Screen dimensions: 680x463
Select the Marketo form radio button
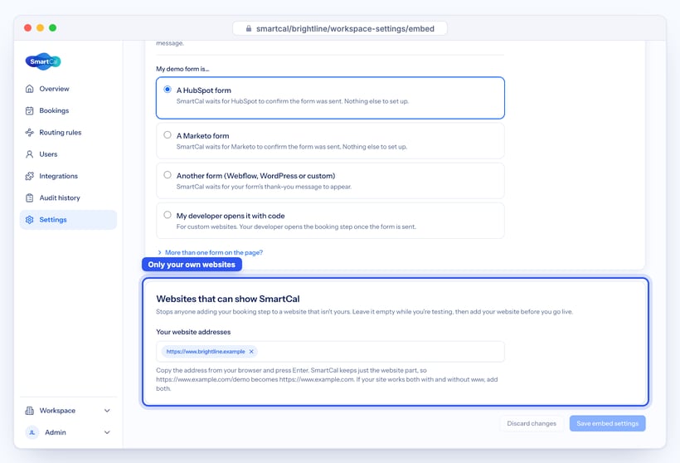[x=168, y=135]
